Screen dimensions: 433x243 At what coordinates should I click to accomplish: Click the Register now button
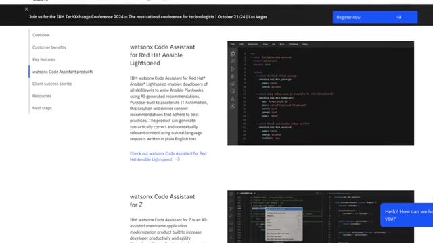(375, 17)
